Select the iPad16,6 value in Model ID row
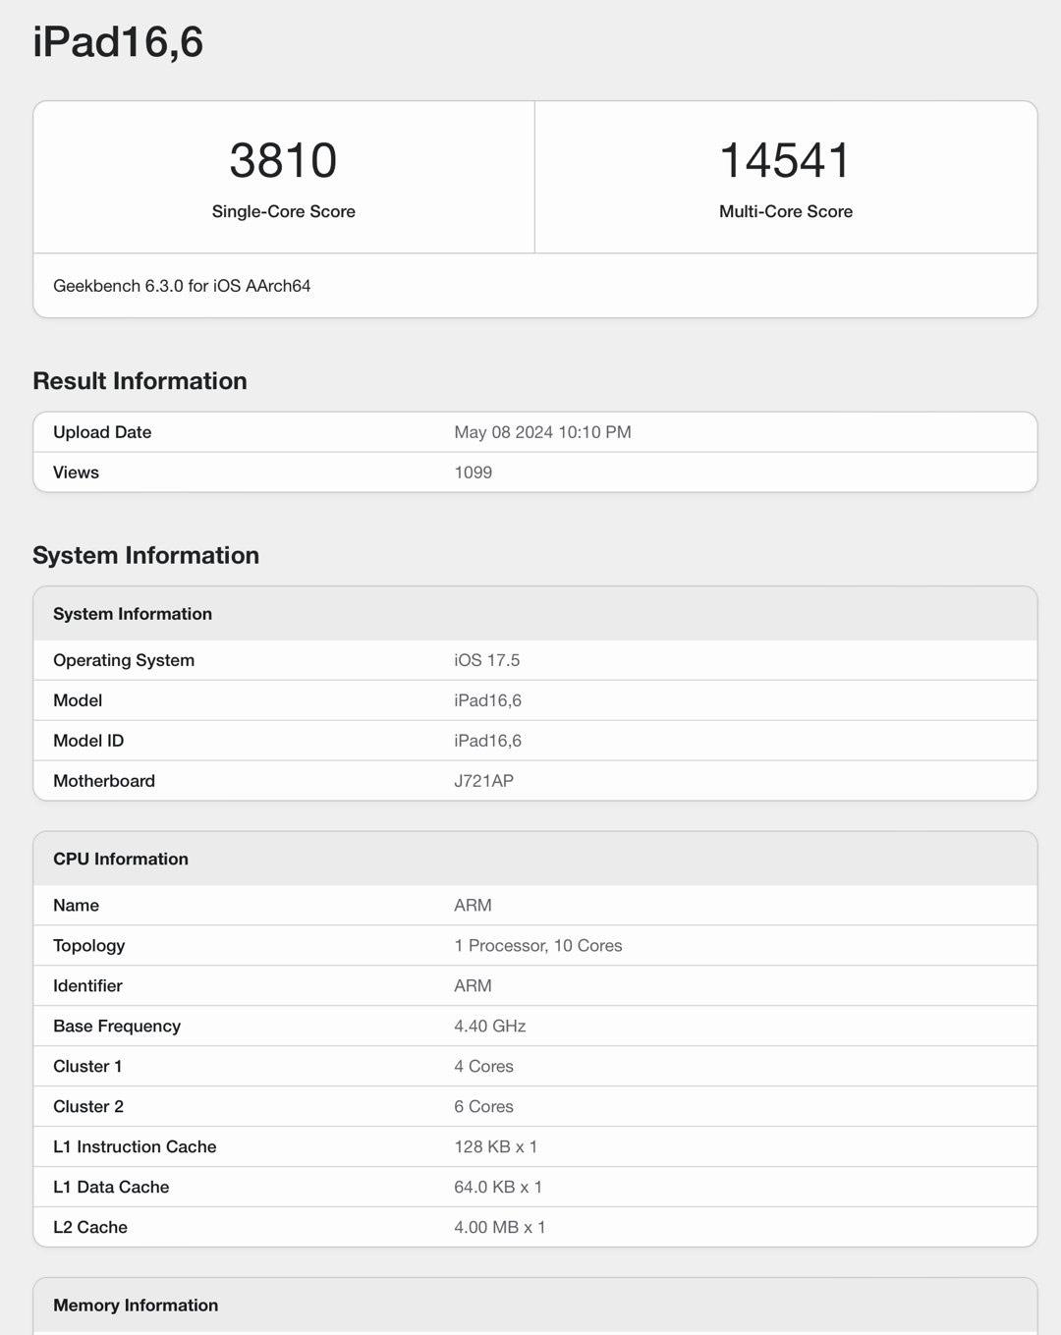This screenshot has width=1061, height=1335. coord(487,741)
